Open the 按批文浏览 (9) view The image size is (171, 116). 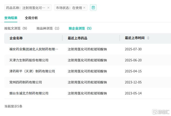[16, 28]
